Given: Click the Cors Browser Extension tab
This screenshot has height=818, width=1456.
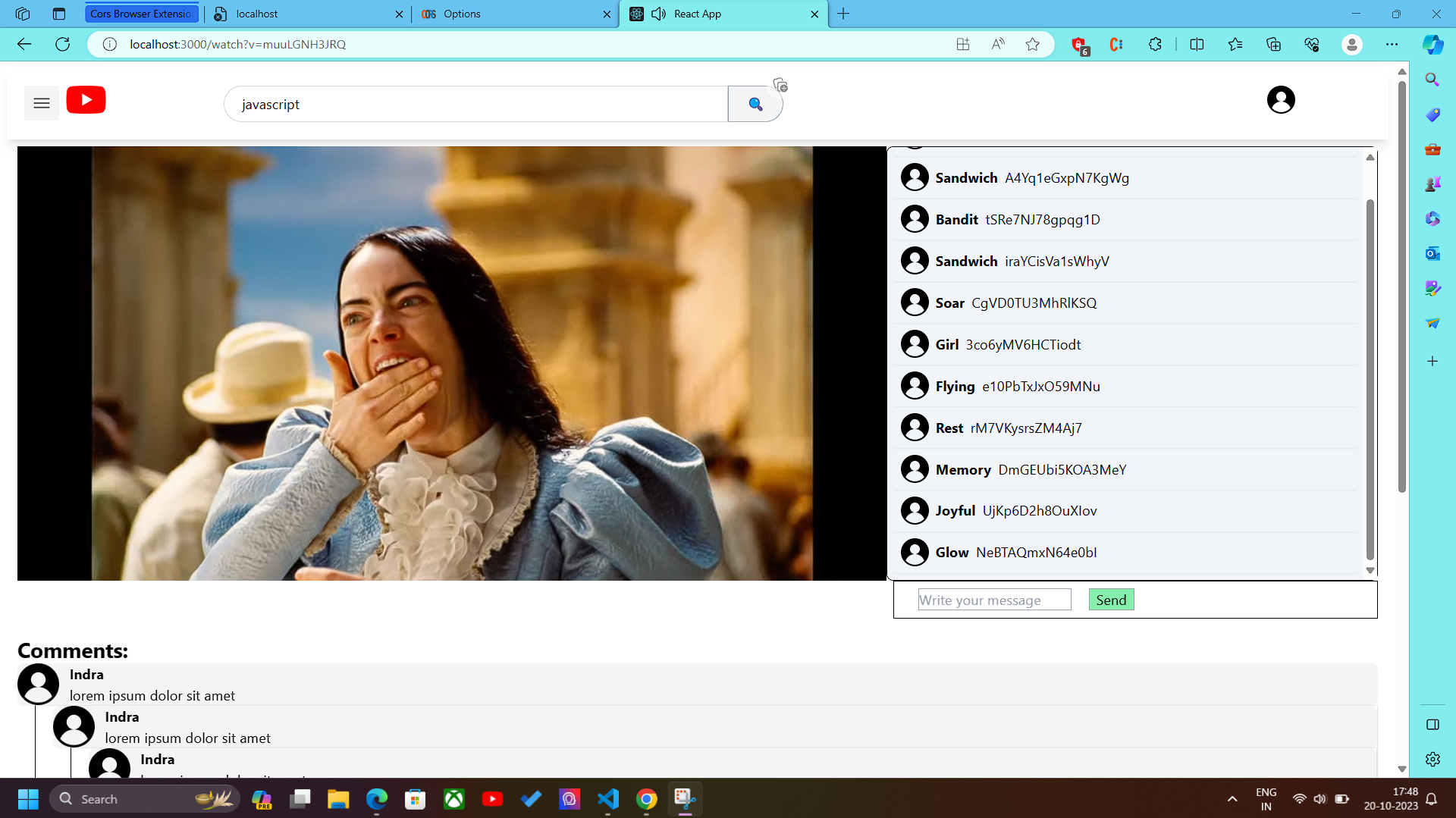Looking at the screenshot, I should (x=141, y=14).
